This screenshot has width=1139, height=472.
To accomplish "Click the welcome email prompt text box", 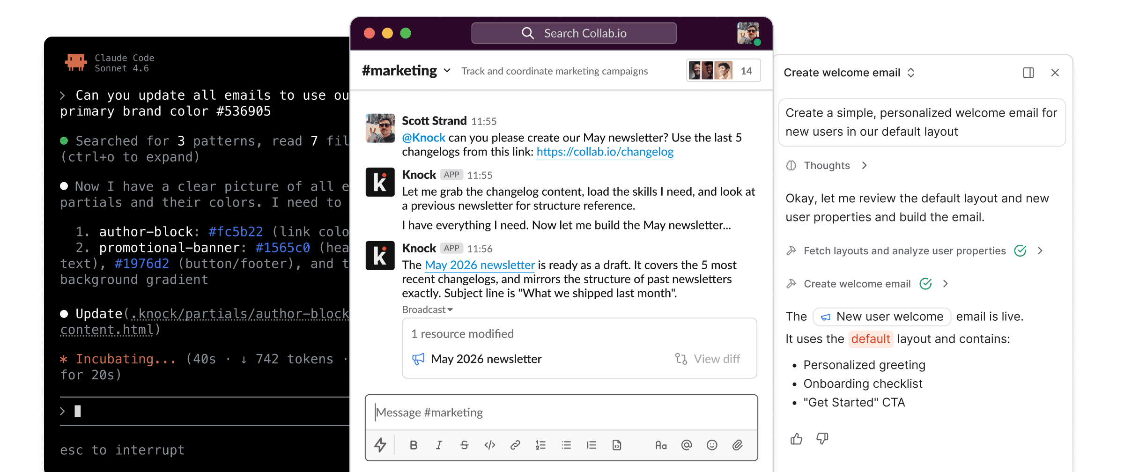I will (x=922, y=122).
